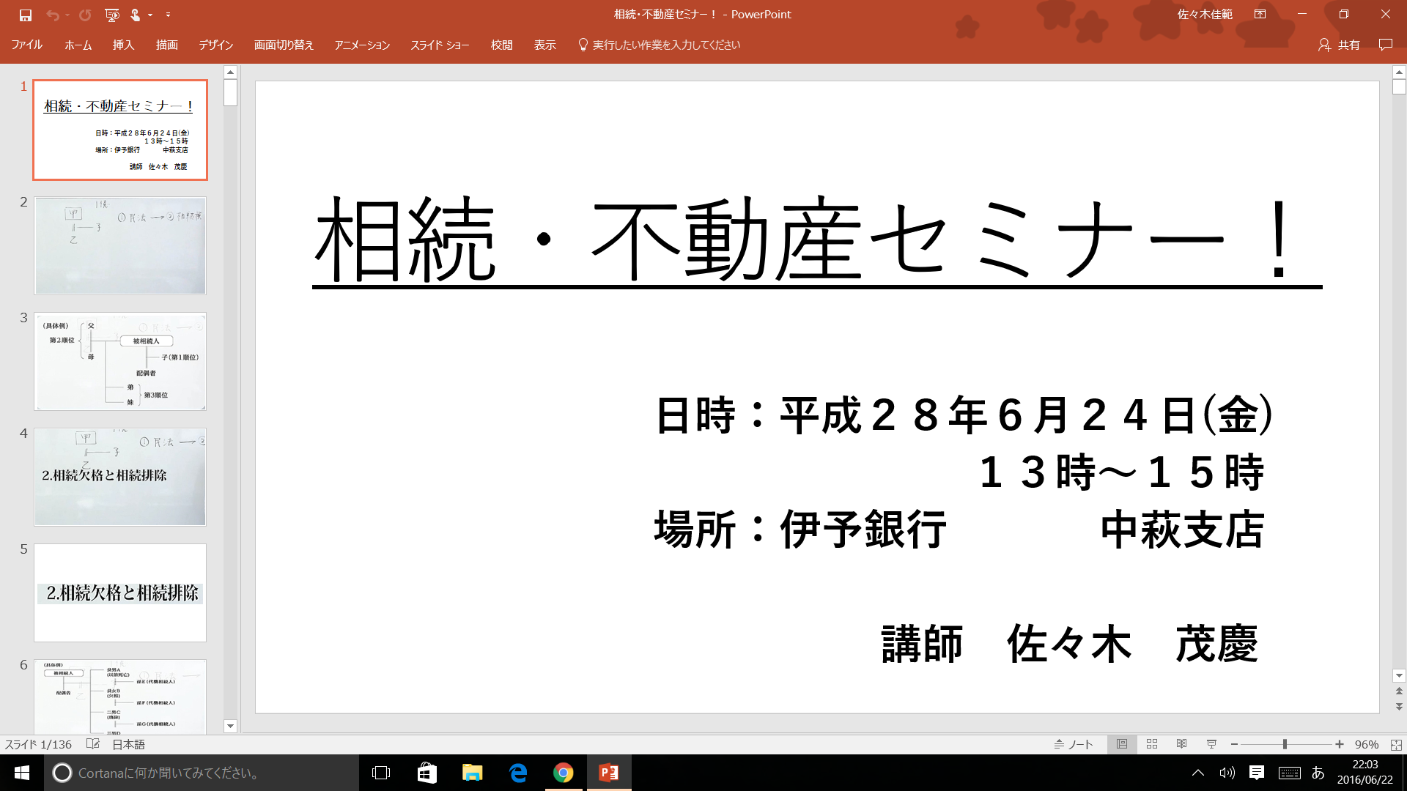1407x791 pixels.
Task: Show hidden system tray icons chevron
Action: pyautogui.click(x=1198, y=773)
